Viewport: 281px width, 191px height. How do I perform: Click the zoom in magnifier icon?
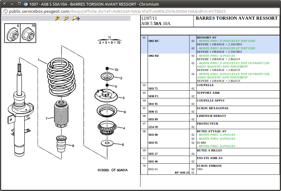[x=57, y=18]
